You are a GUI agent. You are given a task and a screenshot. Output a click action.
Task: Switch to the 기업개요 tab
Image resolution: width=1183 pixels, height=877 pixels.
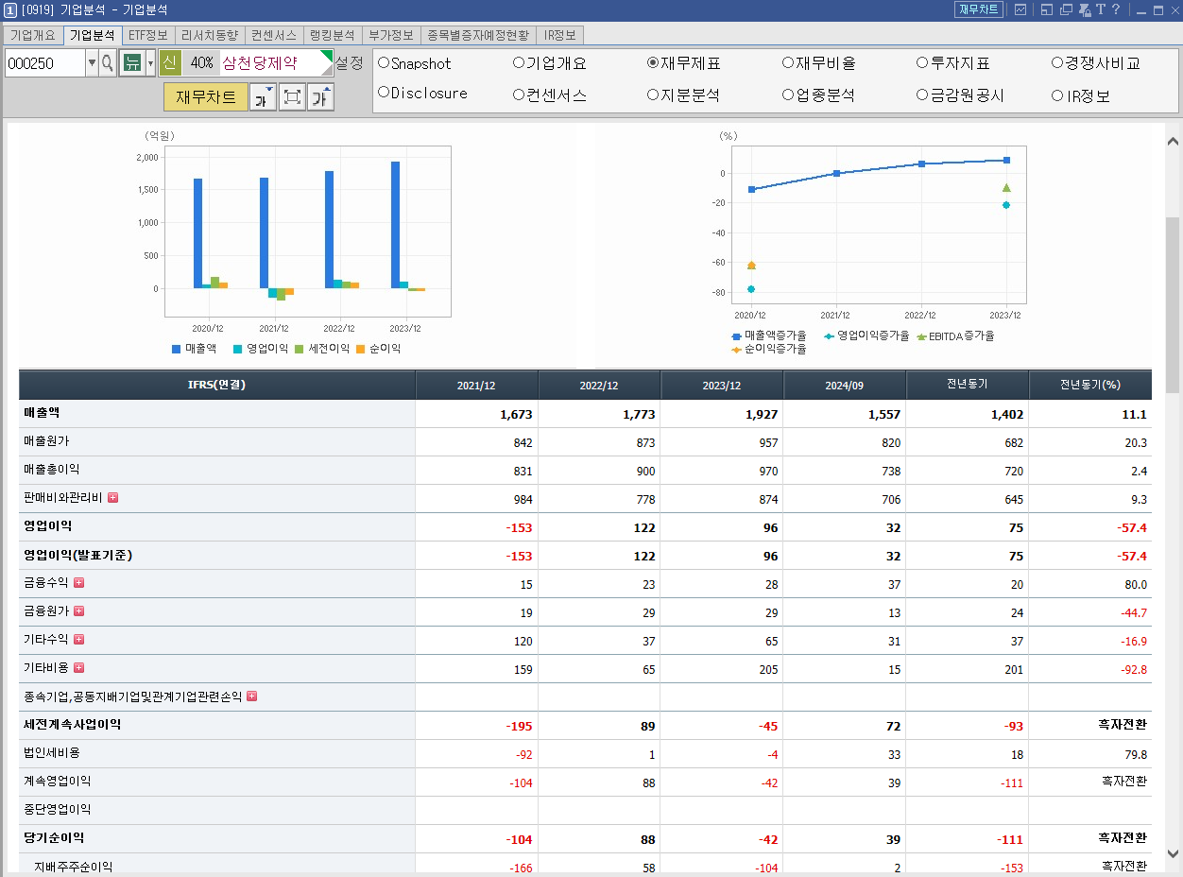click(33, 35)
